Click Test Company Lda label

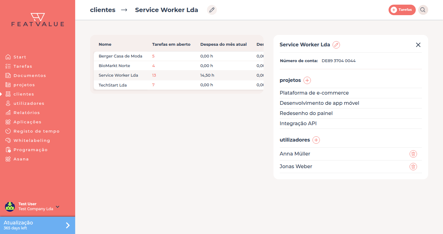coord(36,209)
